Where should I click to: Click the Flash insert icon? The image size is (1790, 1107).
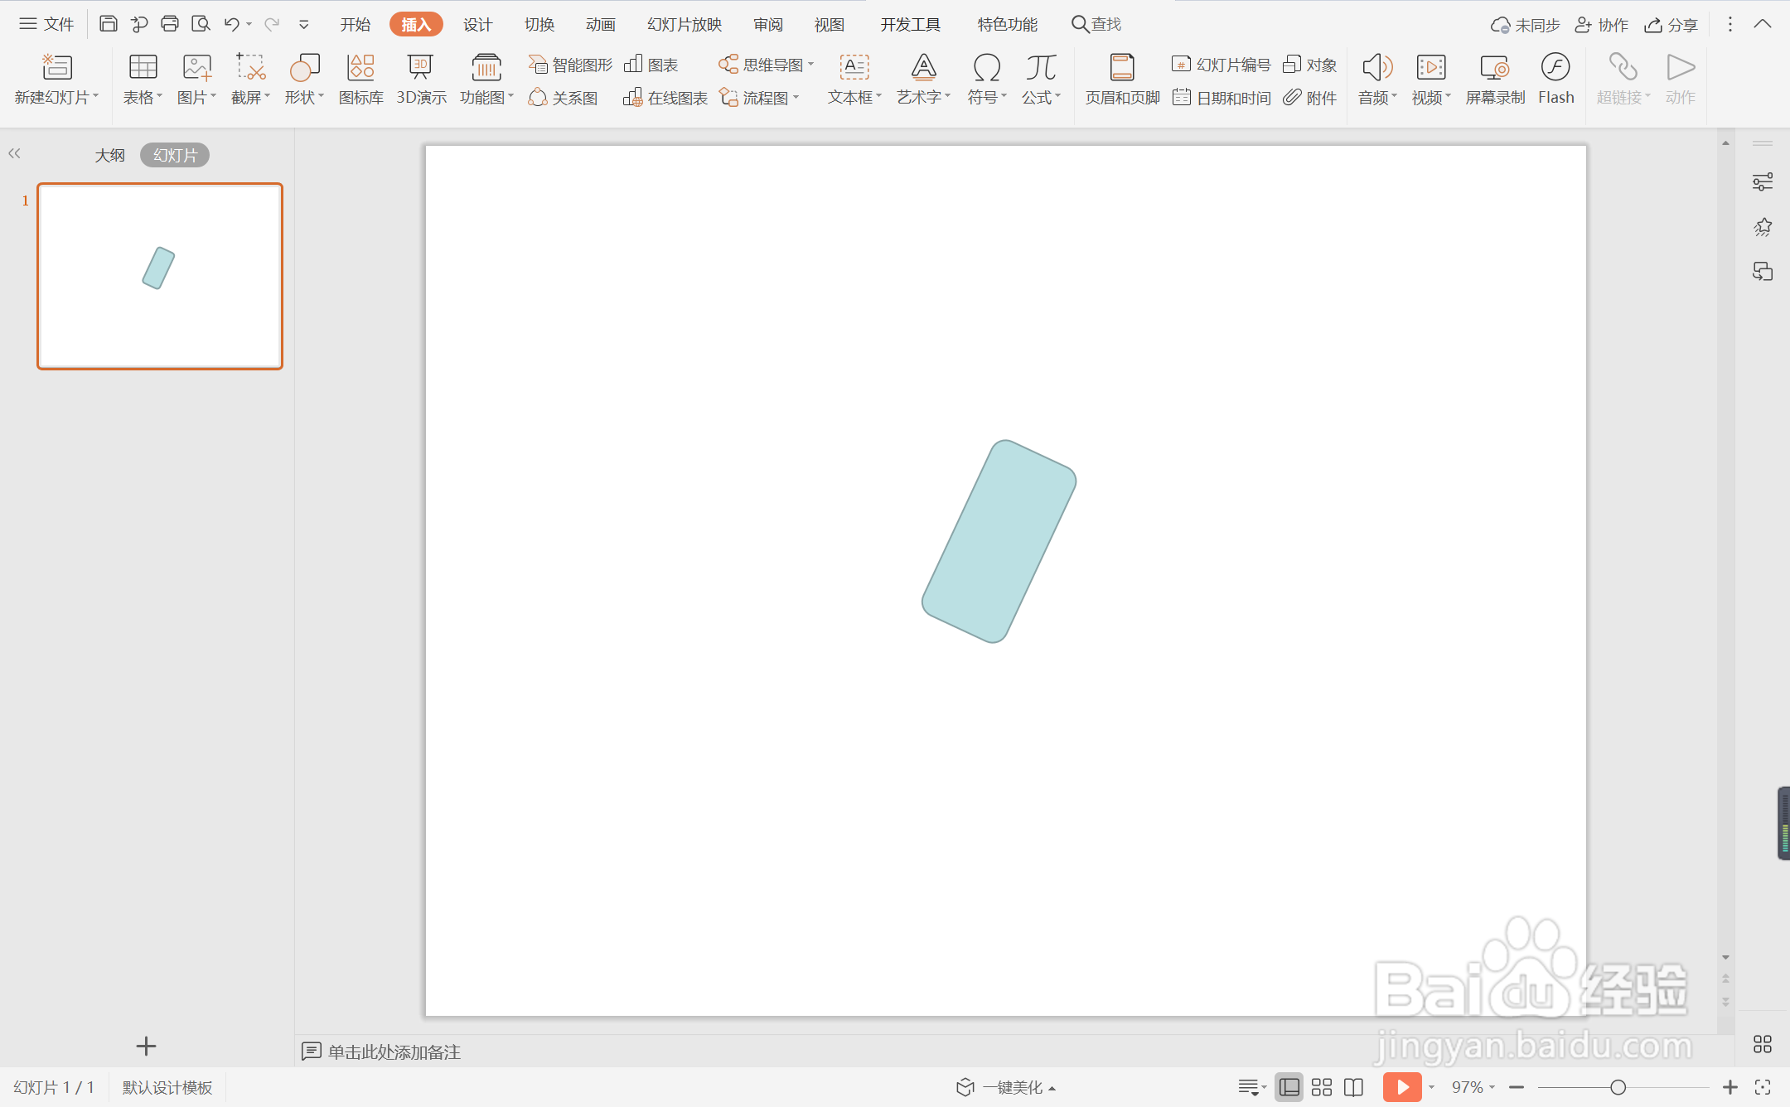pyautogui.click(x=1555, y=79)
